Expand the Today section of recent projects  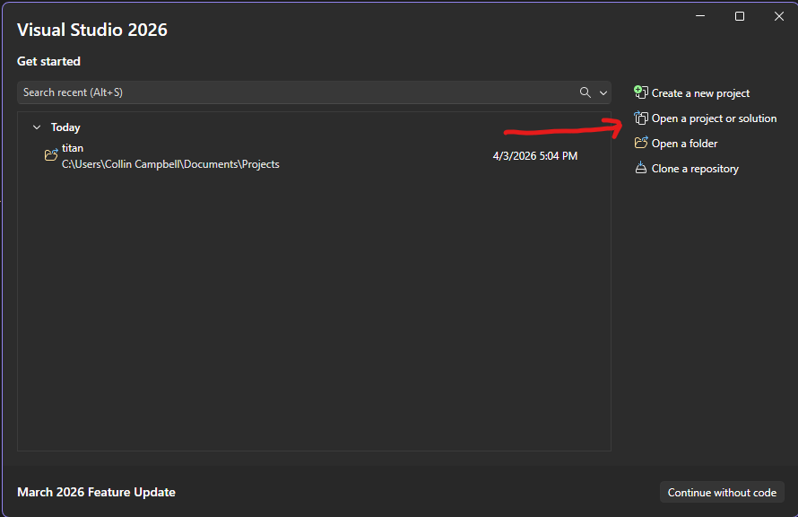click(37, 127)
